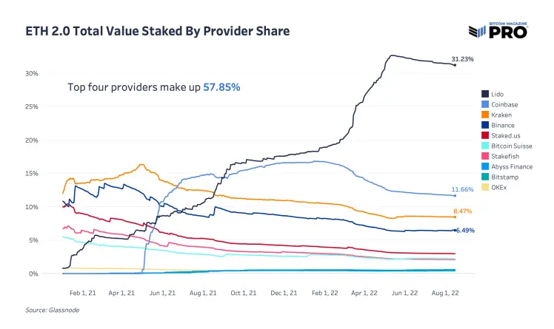Click the Bitcoin Magazine PRO logo
The height and width of the screenshot is (329, 554).
pos(498,30)
